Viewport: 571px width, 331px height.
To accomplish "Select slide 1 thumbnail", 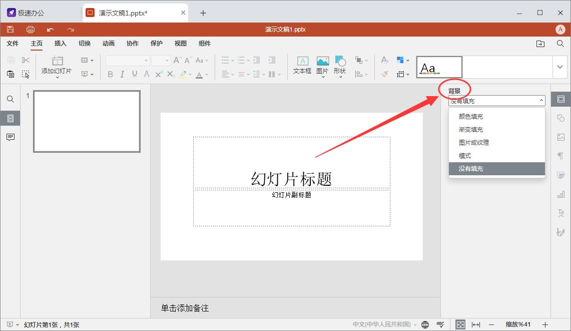I will click(x=87, y=121).
